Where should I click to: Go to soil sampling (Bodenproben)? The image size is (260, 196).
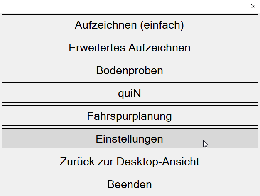130,70
